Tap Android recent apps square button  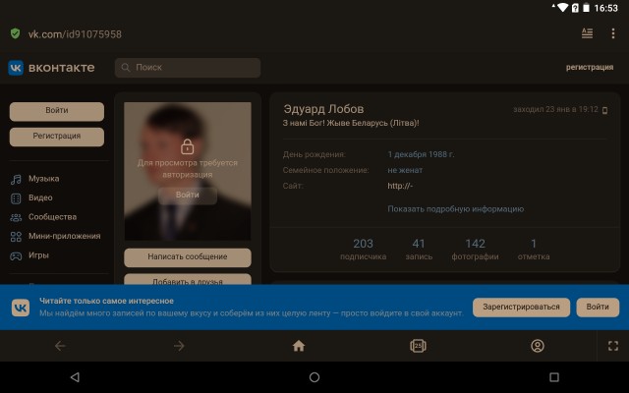point(554,377)
